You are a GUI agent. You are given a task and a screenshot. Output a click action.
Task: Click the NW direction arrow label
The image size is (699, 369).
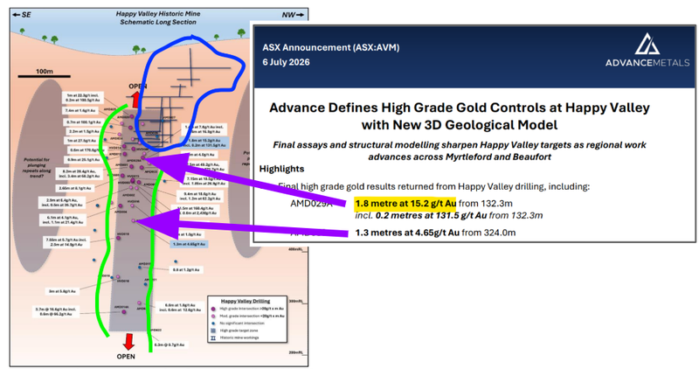pyautogui.click(x=293, y=15)
